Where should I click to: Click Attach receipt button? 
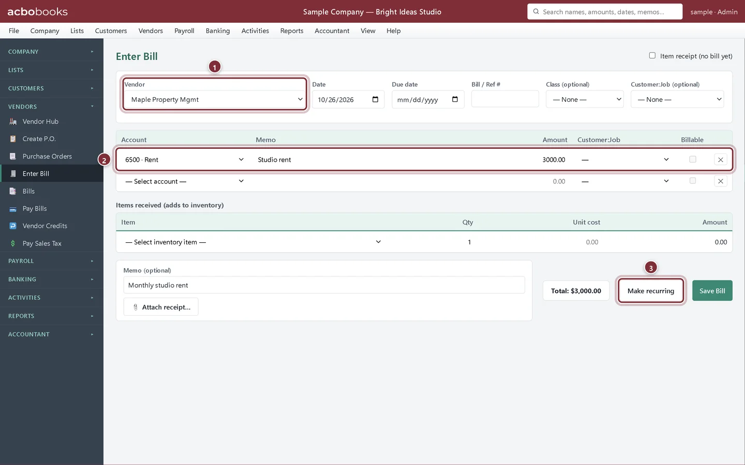pyautogui.click(x=161, y=307)
